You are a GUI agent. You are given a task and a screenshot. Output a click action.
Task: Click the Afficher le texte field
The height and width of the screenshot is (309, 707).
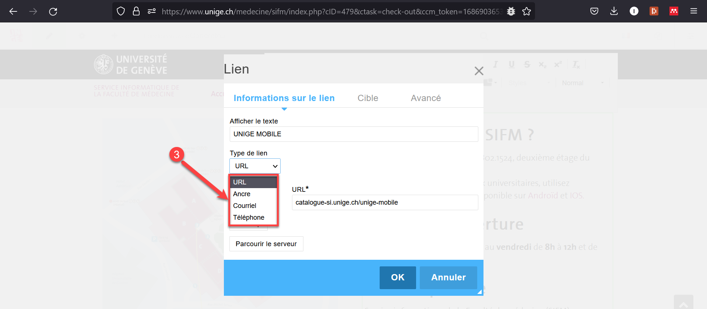(x=353, y=134)
